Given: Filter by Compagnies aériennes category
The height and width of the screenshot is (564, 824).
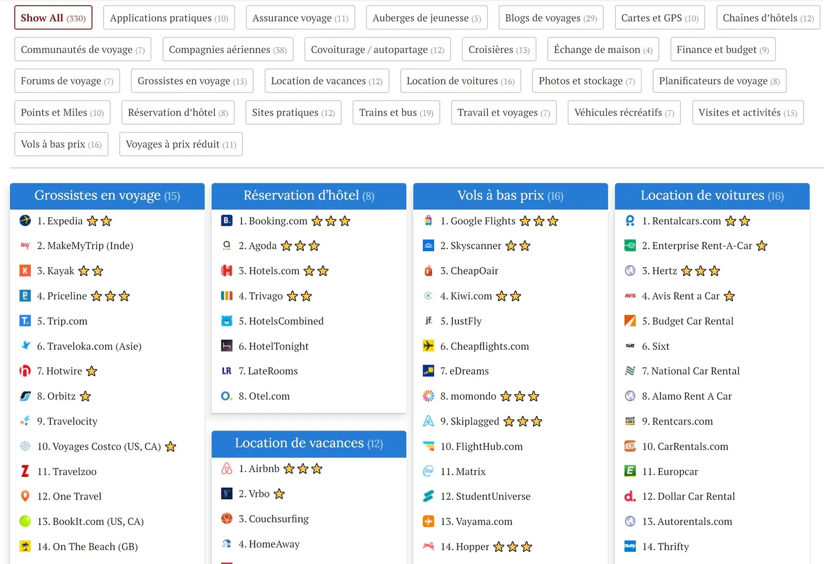Looking at the screenshot, I should (x=228, y=49).
